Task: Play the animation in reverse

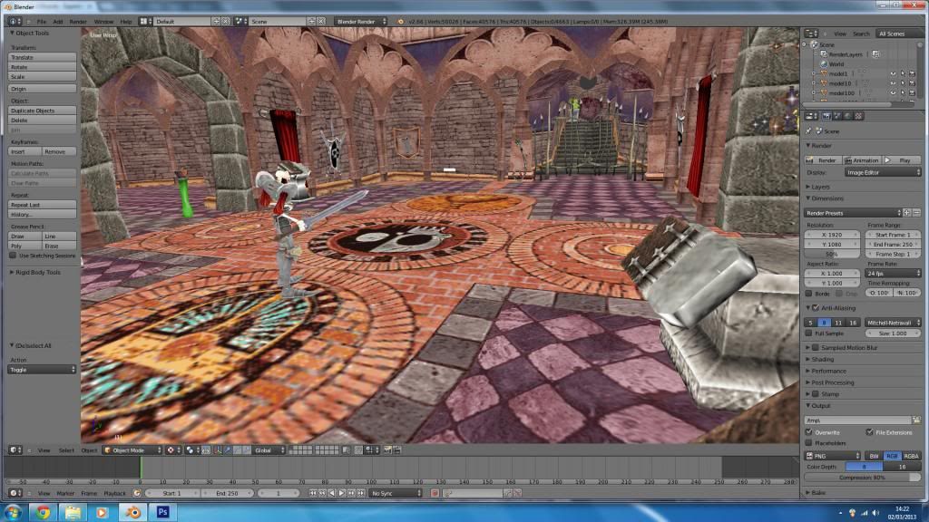Action: coord(332,493)
